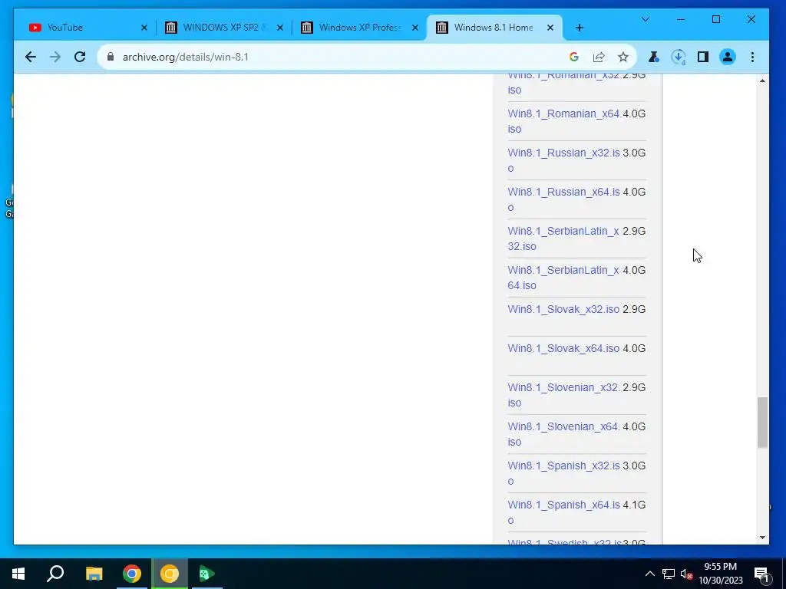Download Win8.1_Slovak_x64.iso
The image size is (786, 589).
click(563, 348)
